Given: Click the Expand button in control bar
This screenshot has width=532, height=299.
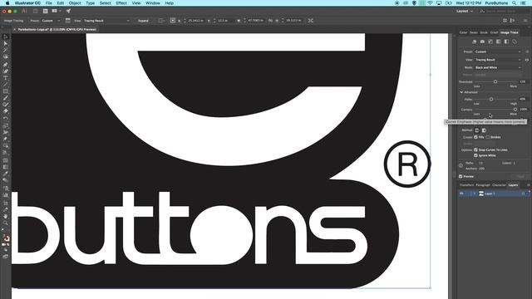Looking at the screenshot, I should (143, 21).
